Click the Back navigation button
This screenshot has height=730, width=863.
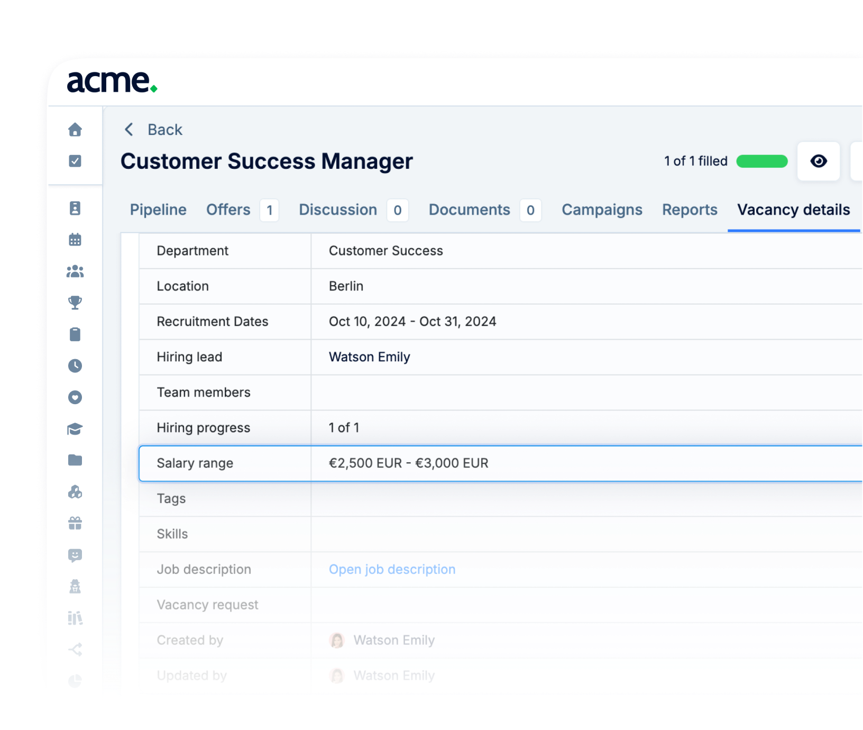tap(152, 130)
